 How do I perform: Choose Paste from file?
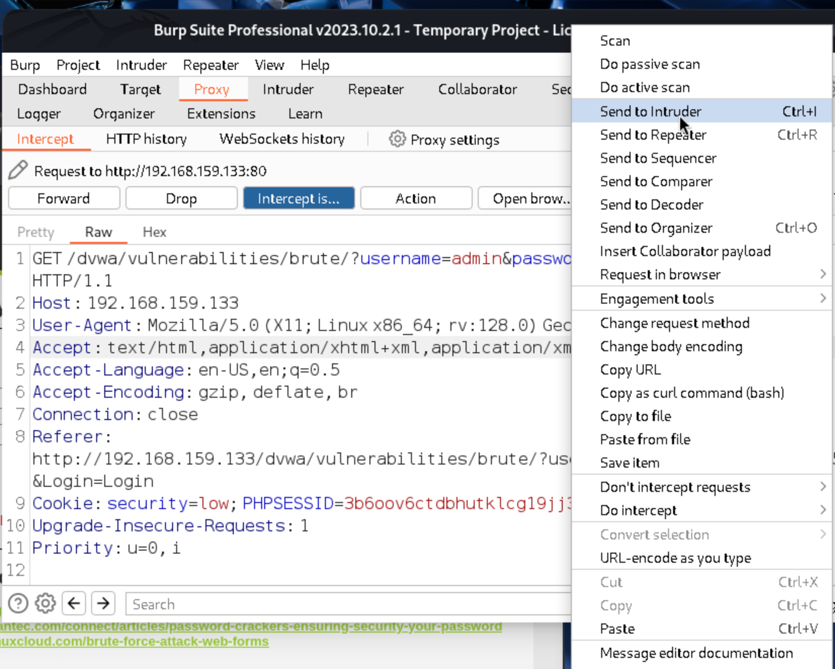tap(702, 439)
